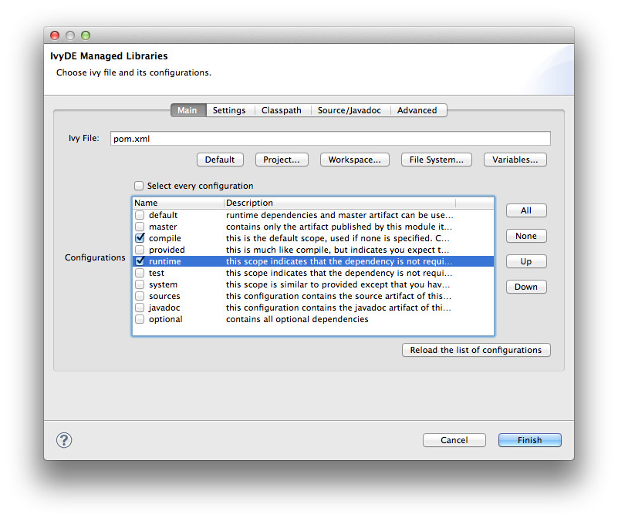Click Reload the list of configurations

(x=475, y=350)
